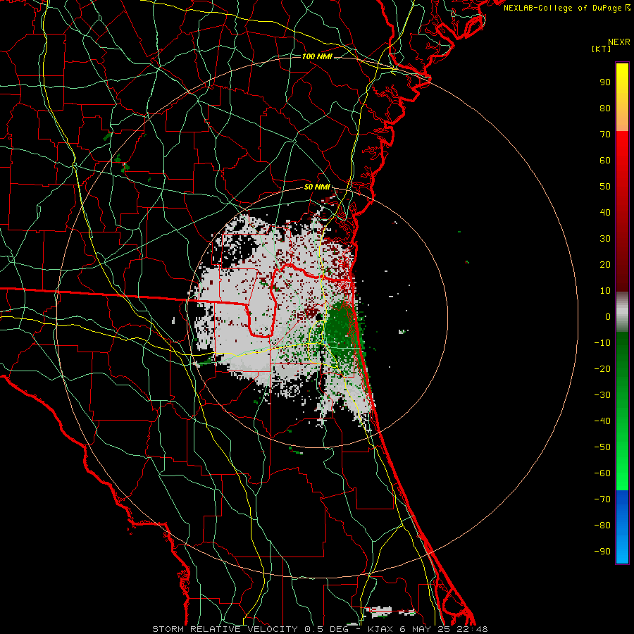
Task: Click the 6 MAY 25 date text
Action: (x=424, y=629)
